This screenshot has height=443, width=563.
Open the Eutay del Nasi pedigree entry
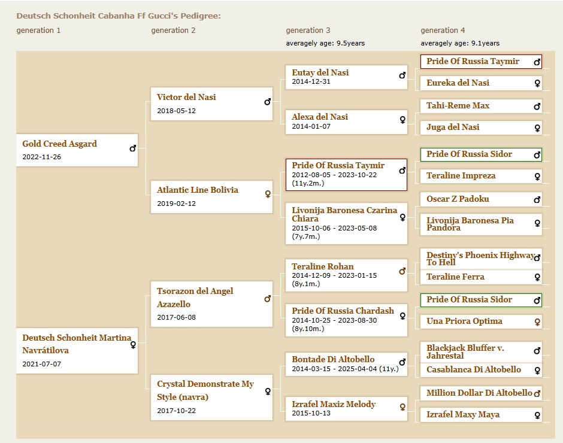coord(320,72)
